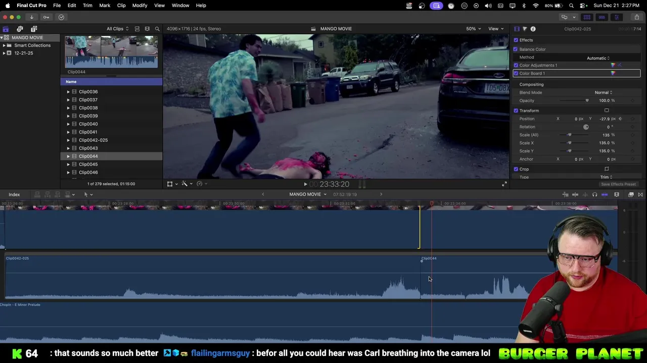647x363 pixels.
Task: Open the Modify menu
Action: 140,6
